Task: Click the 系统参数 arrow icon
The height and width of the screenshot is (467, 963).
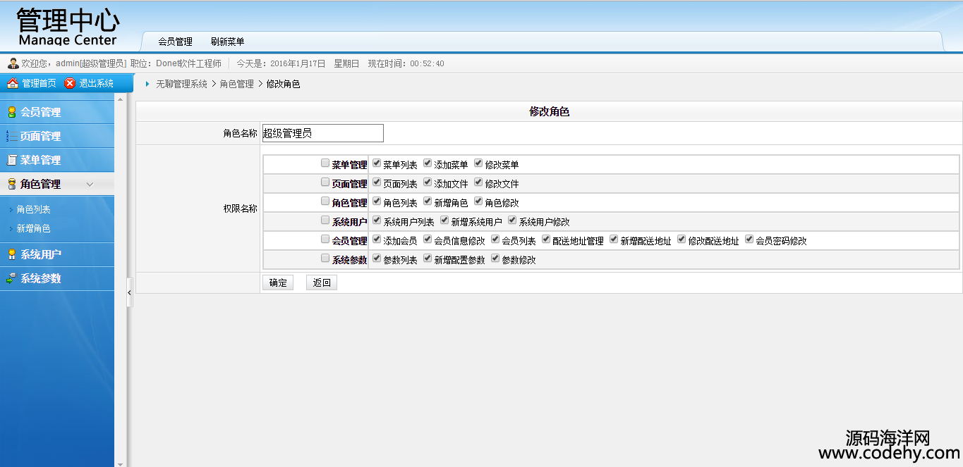Action: 11,278
